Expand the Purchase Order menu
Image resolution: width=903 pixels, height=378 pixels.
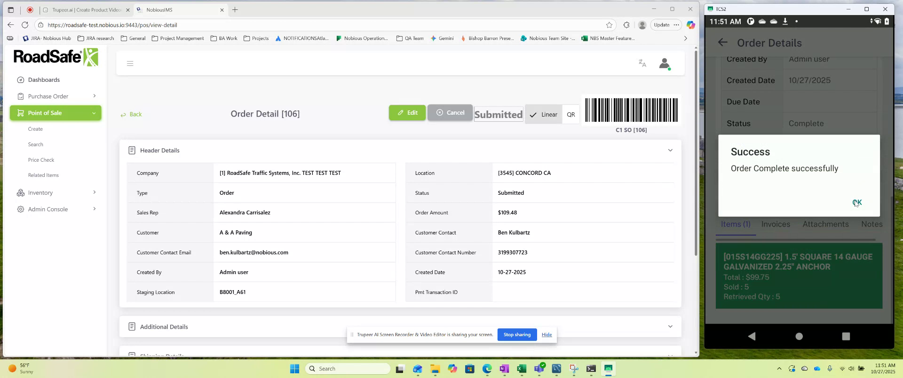tap(56, 96)
